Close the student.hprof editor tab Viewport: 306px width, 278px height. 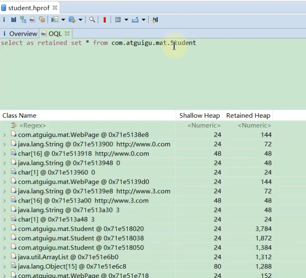(x=55, y=8)
